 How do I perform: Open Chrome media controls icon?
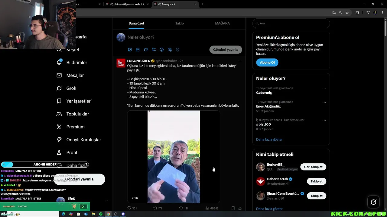[368, 13]
